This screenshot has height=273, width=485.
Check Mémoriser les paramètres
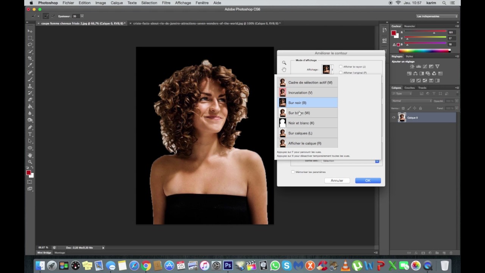tap(293, 172)
